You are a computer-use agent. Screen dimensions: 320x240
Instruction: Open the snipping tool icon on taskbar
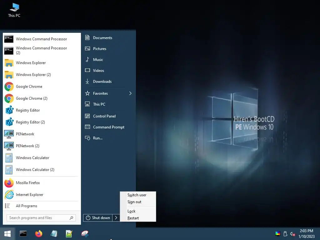[x=85, y=234]
